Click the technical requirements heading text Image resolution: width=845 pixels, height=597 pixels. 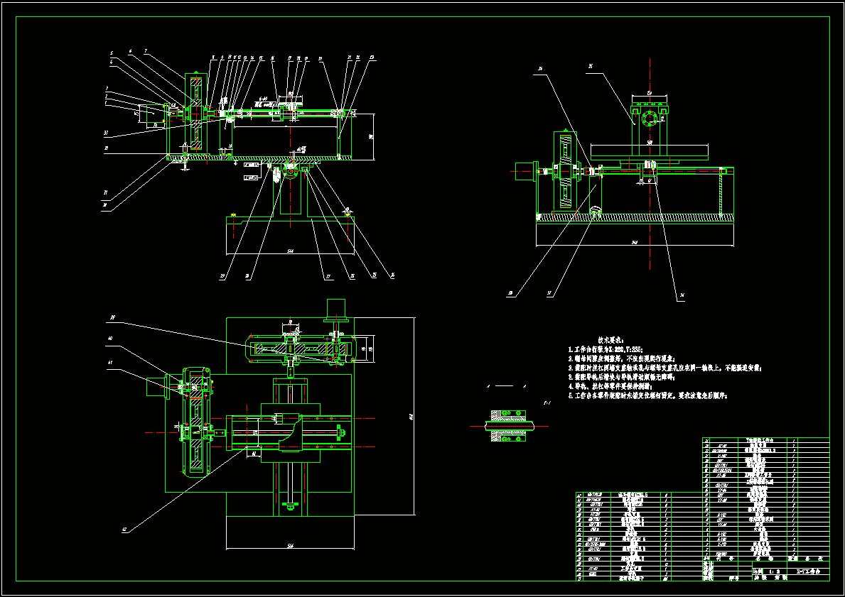pos(610,340)
